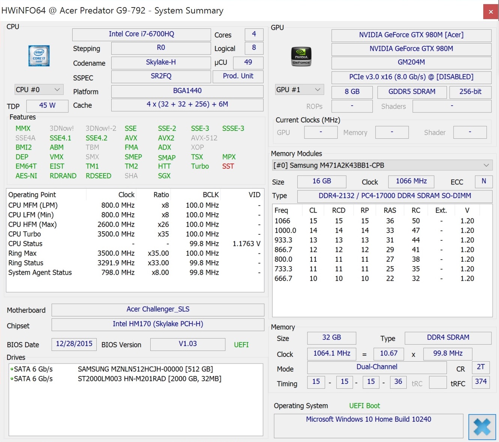Click the Skylake-H codename field

click(x=161, y=63)
